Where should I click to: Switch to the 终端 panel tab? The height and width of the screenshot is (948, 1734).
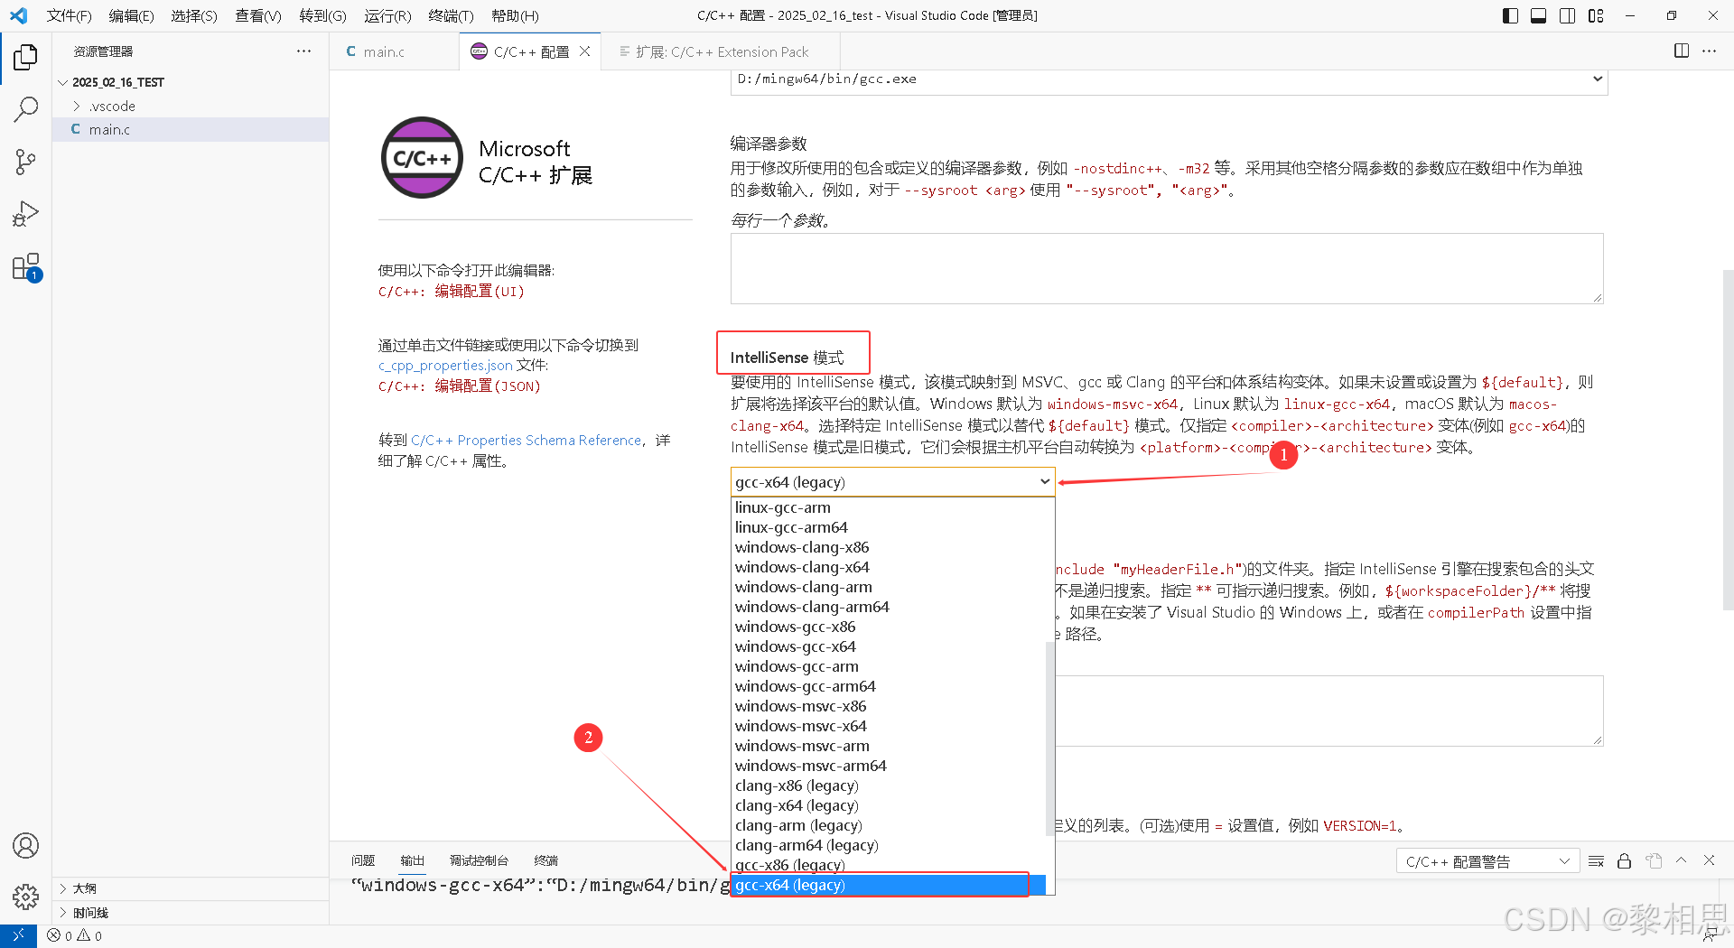[x=545, y=860]
